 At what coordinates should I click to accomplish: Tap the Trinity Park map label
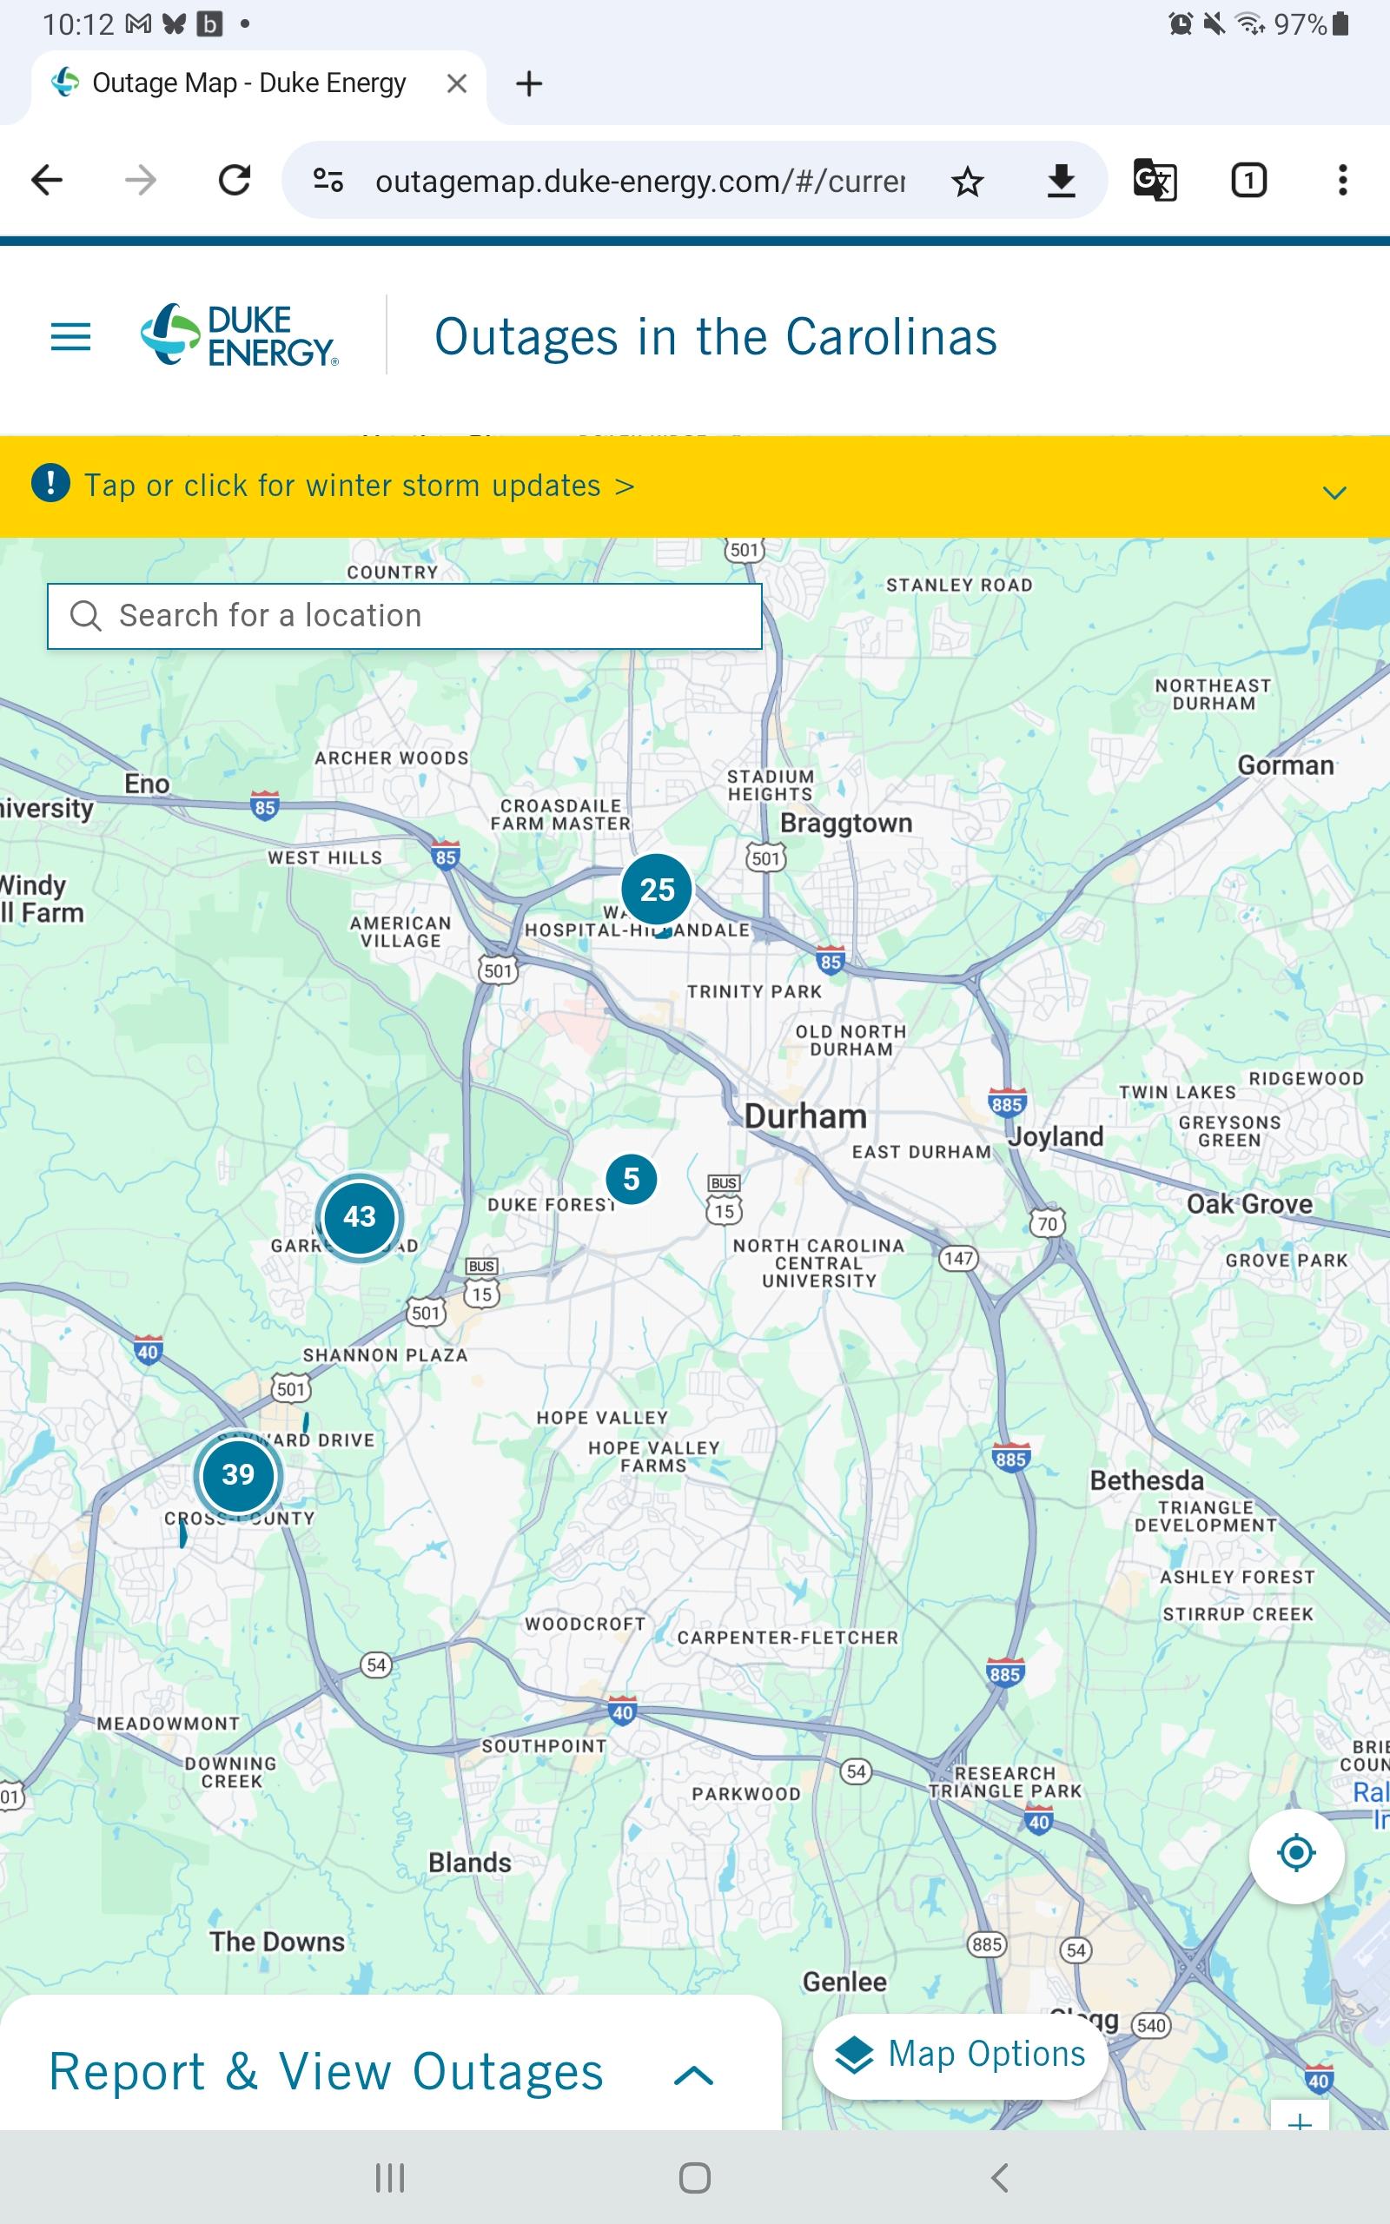[x=755, y=991]
